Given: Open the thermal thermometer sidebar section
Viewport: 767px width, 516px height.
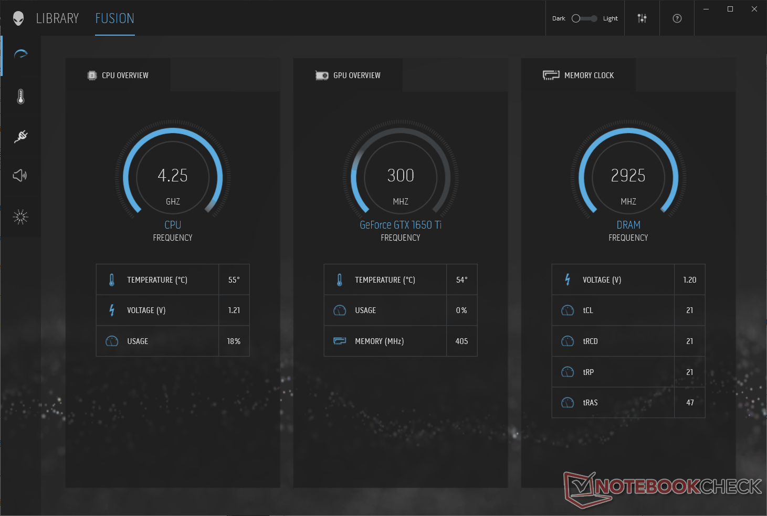Looking at the screenshot, I should [x=20, y=96].
